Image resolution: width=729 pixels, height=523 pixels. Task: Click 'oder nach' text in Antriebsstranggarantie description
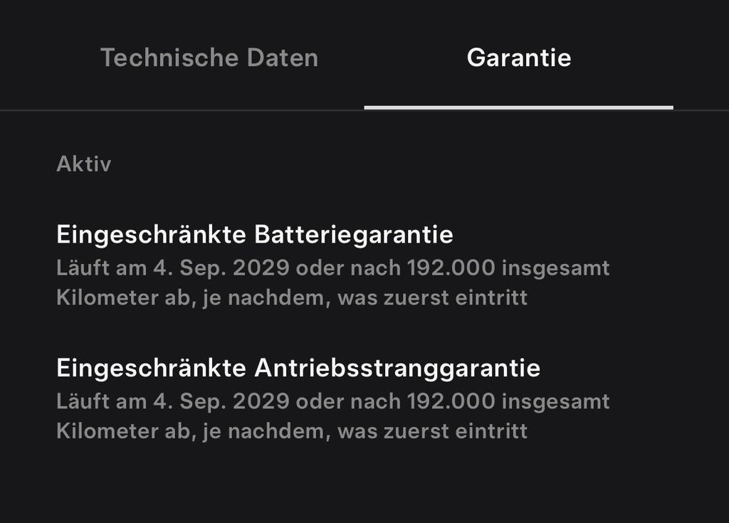(348, 401)
